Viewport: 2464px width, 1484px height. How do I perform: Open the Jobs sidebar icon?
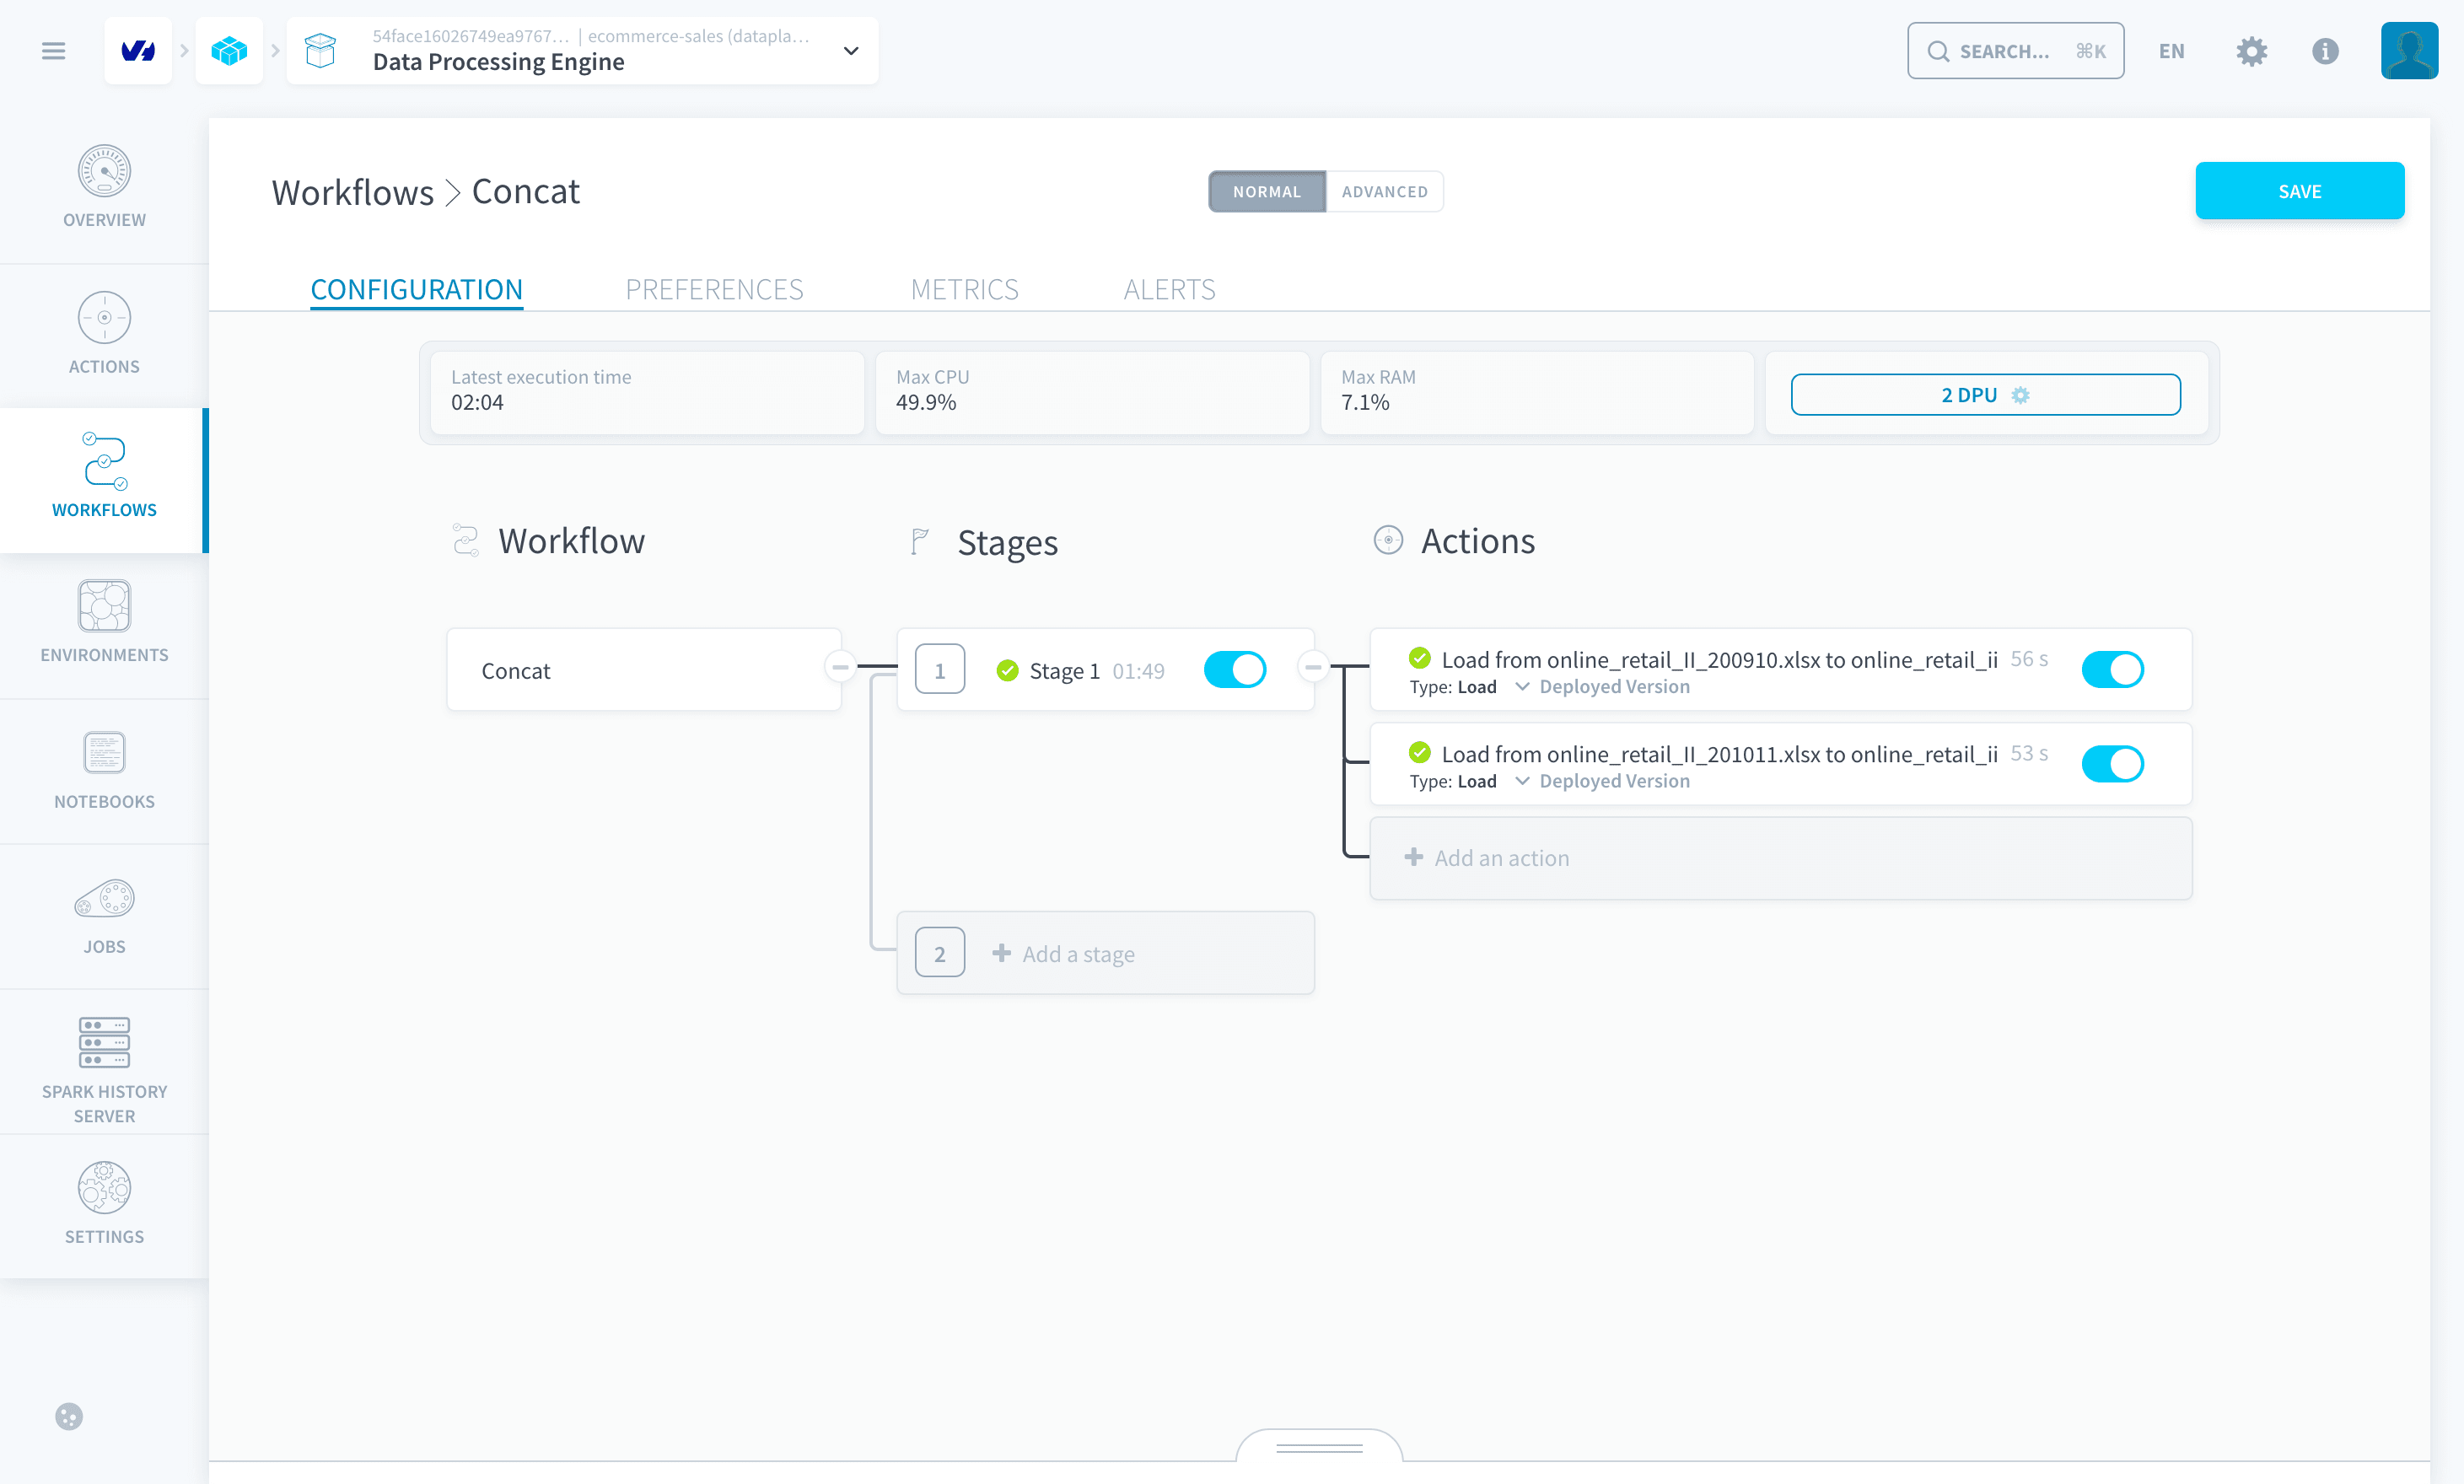(x=104, y=915)
